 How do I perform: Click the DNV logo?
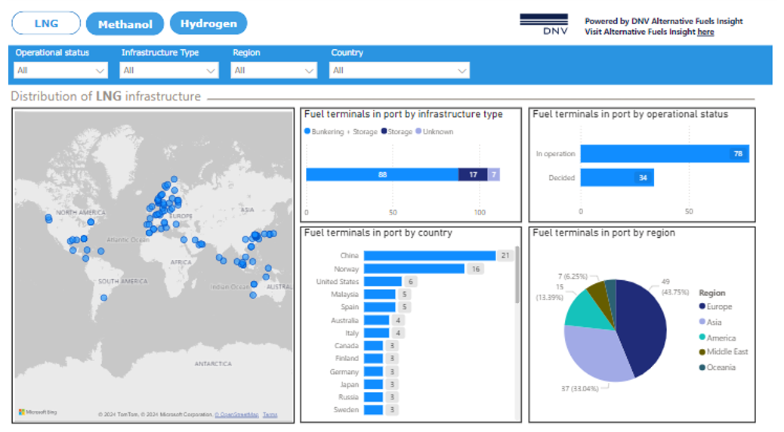tap(544, 24)
